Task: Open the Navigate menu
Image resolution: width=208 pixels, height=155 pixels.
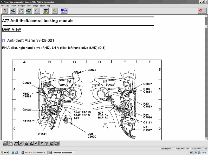Action: point(22,5)
